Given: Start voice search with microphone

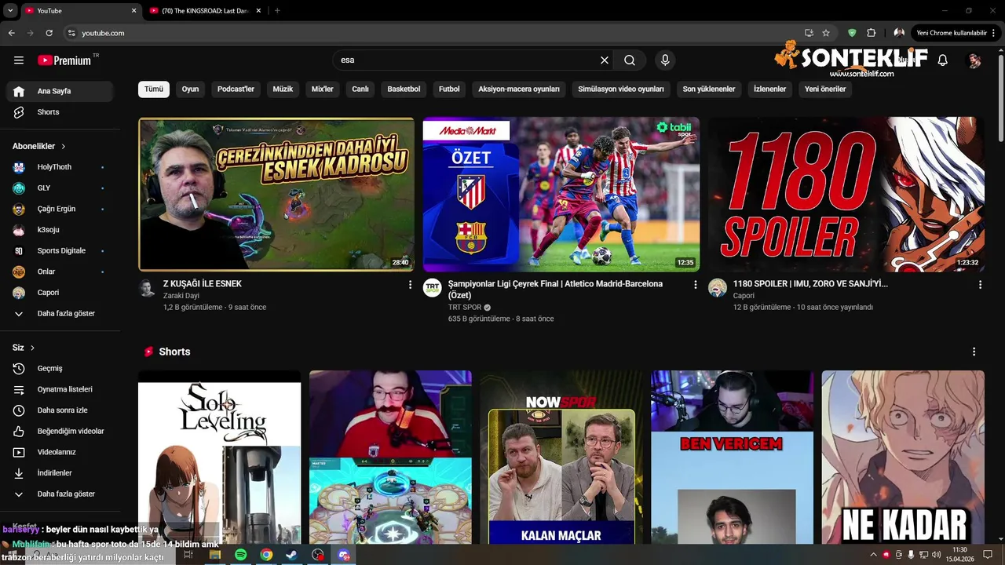Looking at the screenshot, I should click(x=665, y=60).
